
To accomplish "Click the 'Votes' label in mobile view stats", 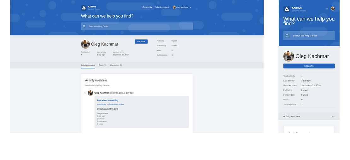I will (x=286, y=100).
